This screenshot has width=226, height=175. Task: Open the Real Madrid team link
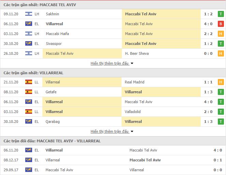tap(135, 82)
